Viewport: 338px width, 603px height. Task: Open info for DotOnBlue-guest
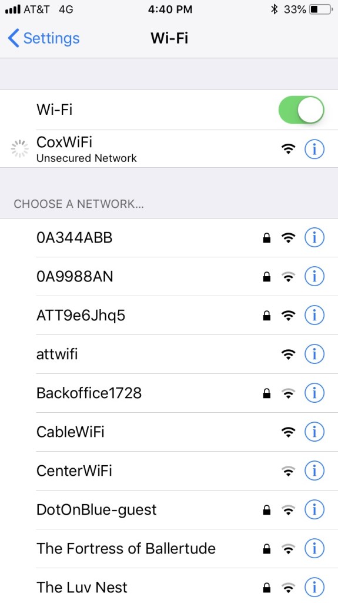pos(314,509)
